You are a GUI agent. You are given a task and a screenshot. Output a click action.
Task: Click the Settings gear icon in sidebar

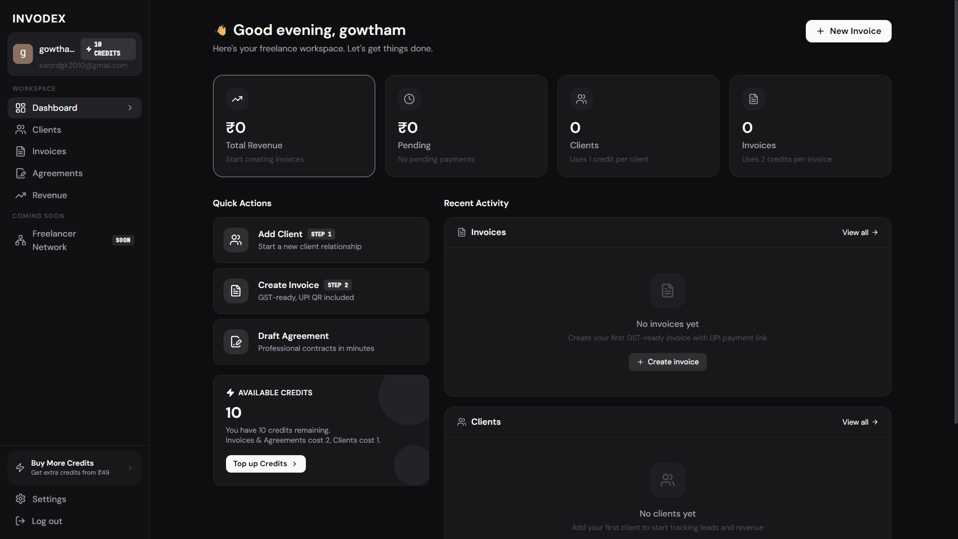(20, 499)
